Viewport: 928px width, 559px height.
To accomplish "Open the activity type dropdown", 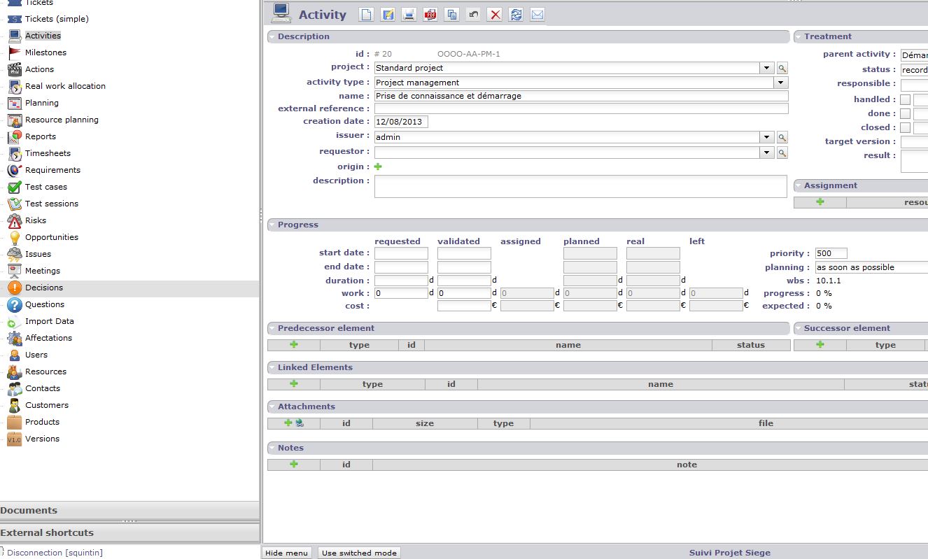I will tap(781, 83).
